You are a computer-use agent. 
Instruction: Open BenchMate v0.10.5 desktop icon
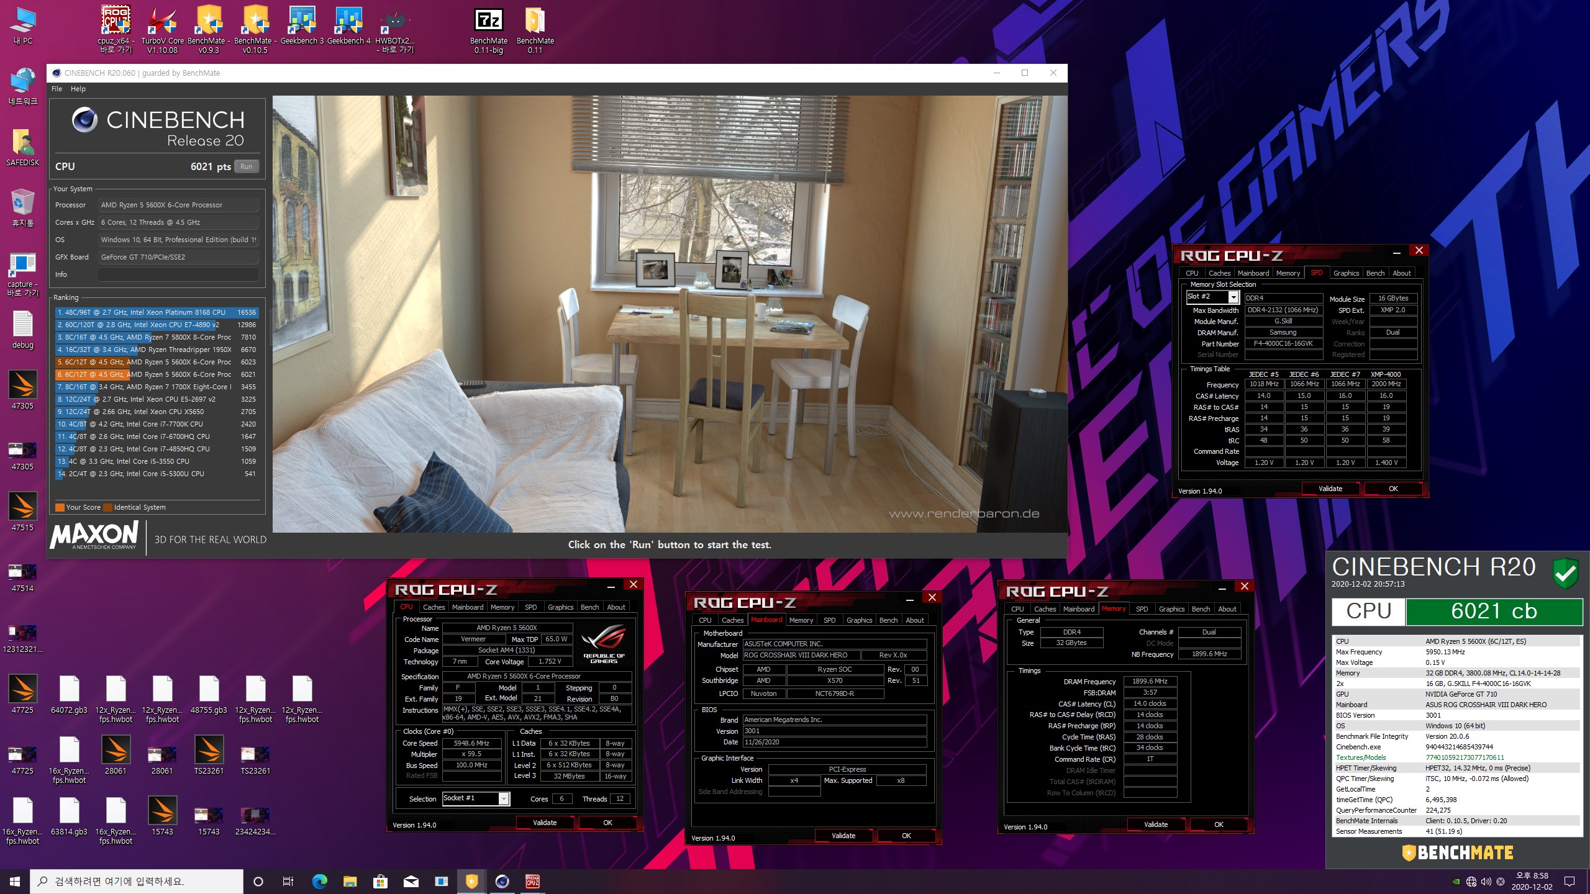(x=255, y=29)
